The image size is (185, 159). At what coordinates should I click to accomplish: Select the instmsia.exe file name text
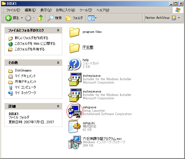[92, 76]
